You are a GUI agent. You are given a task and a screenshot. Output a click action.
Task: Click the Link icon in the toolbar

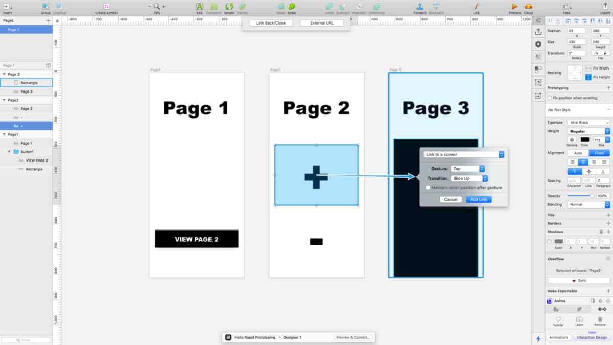tap(476, 7)
